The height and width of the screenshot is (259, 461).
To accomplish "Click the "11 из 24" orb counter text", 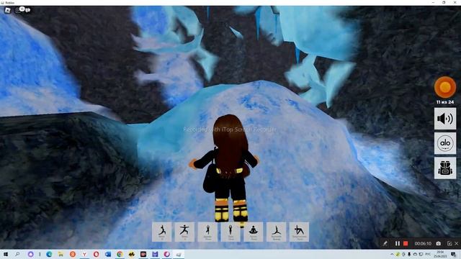I will point(445,102).
